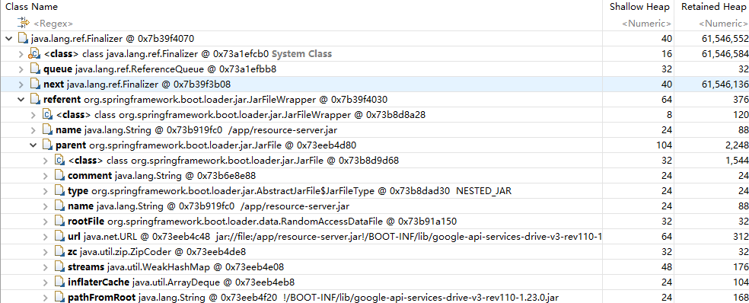Select the rootFile RandomAccessDataFile row

[374, 221]
